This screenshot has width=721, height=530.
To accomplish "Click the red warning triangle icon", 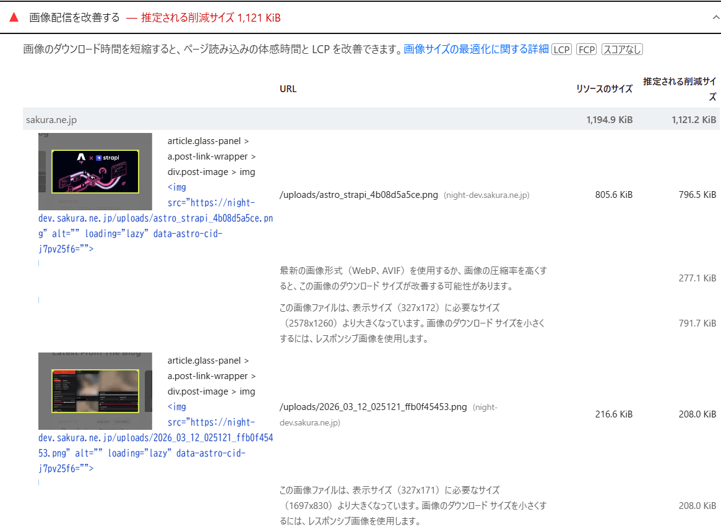I will (14, 18).
